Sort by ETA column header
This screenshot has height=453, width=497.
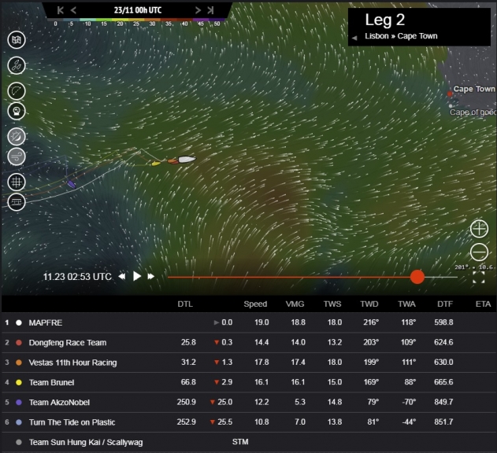[483, 304]
